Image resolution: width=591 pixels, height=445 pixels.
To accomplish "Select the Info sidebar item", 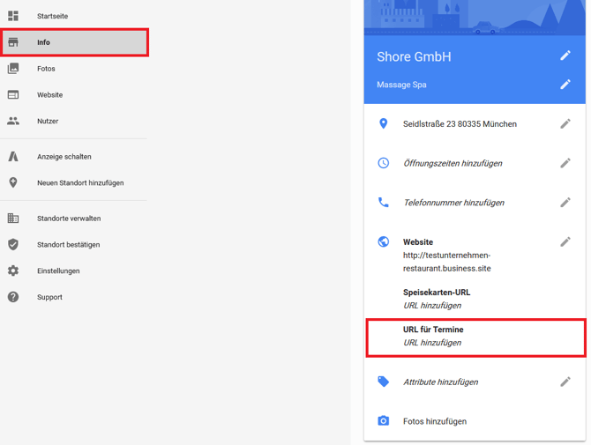I will point(44,42).
